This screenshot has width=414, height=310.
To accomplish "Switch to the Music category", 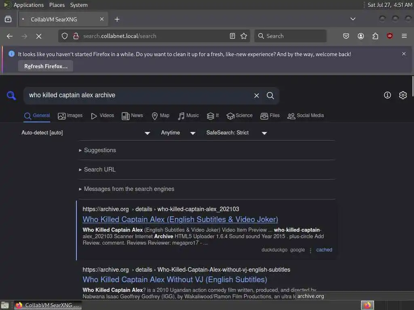I will (188, 116).
